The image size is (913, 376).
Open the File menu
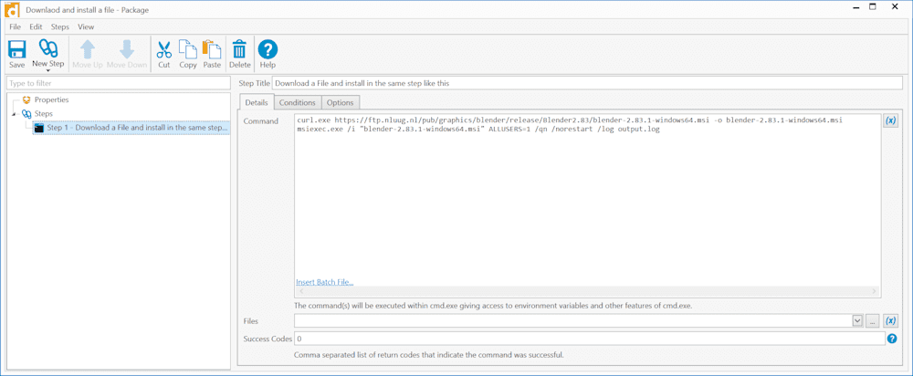tap(15, 26)
